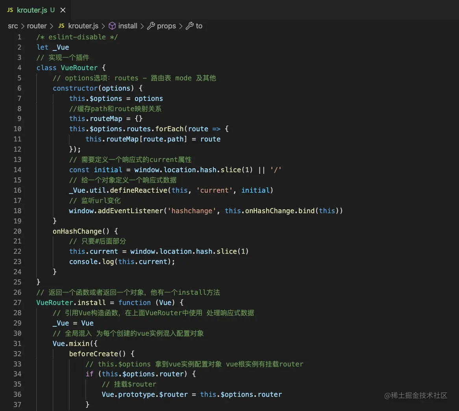This screenshot has width=459, height=411.
Task: Click the 'current' string on line 16
Action: tap(214, 190)
